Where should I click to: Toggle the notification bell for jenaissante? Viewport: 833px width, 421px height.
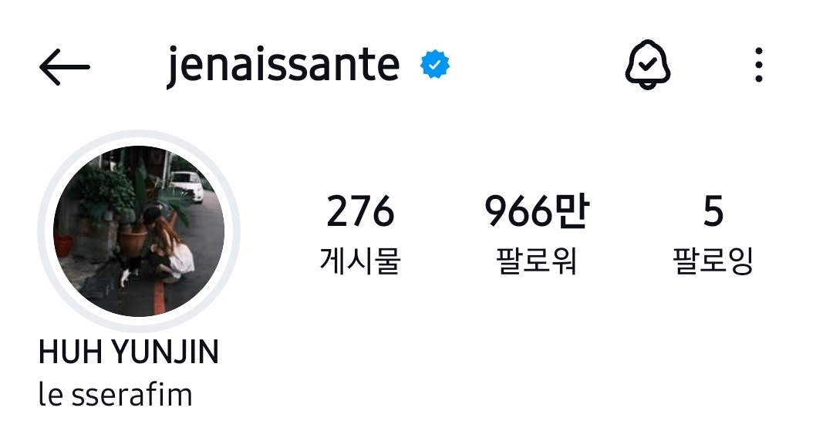647,65
